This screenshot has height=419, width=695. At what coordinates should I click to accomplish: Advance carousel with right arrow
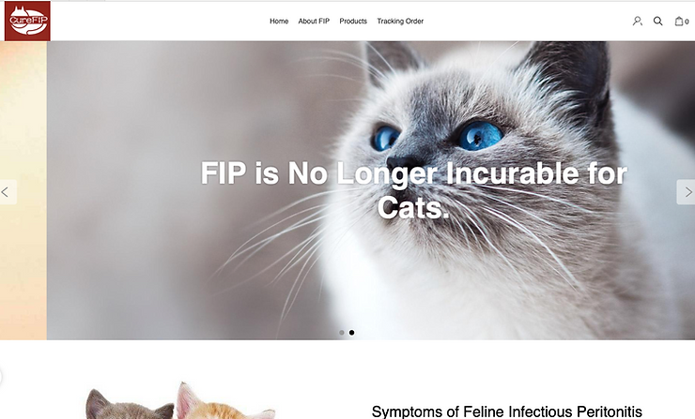(687, 192)
